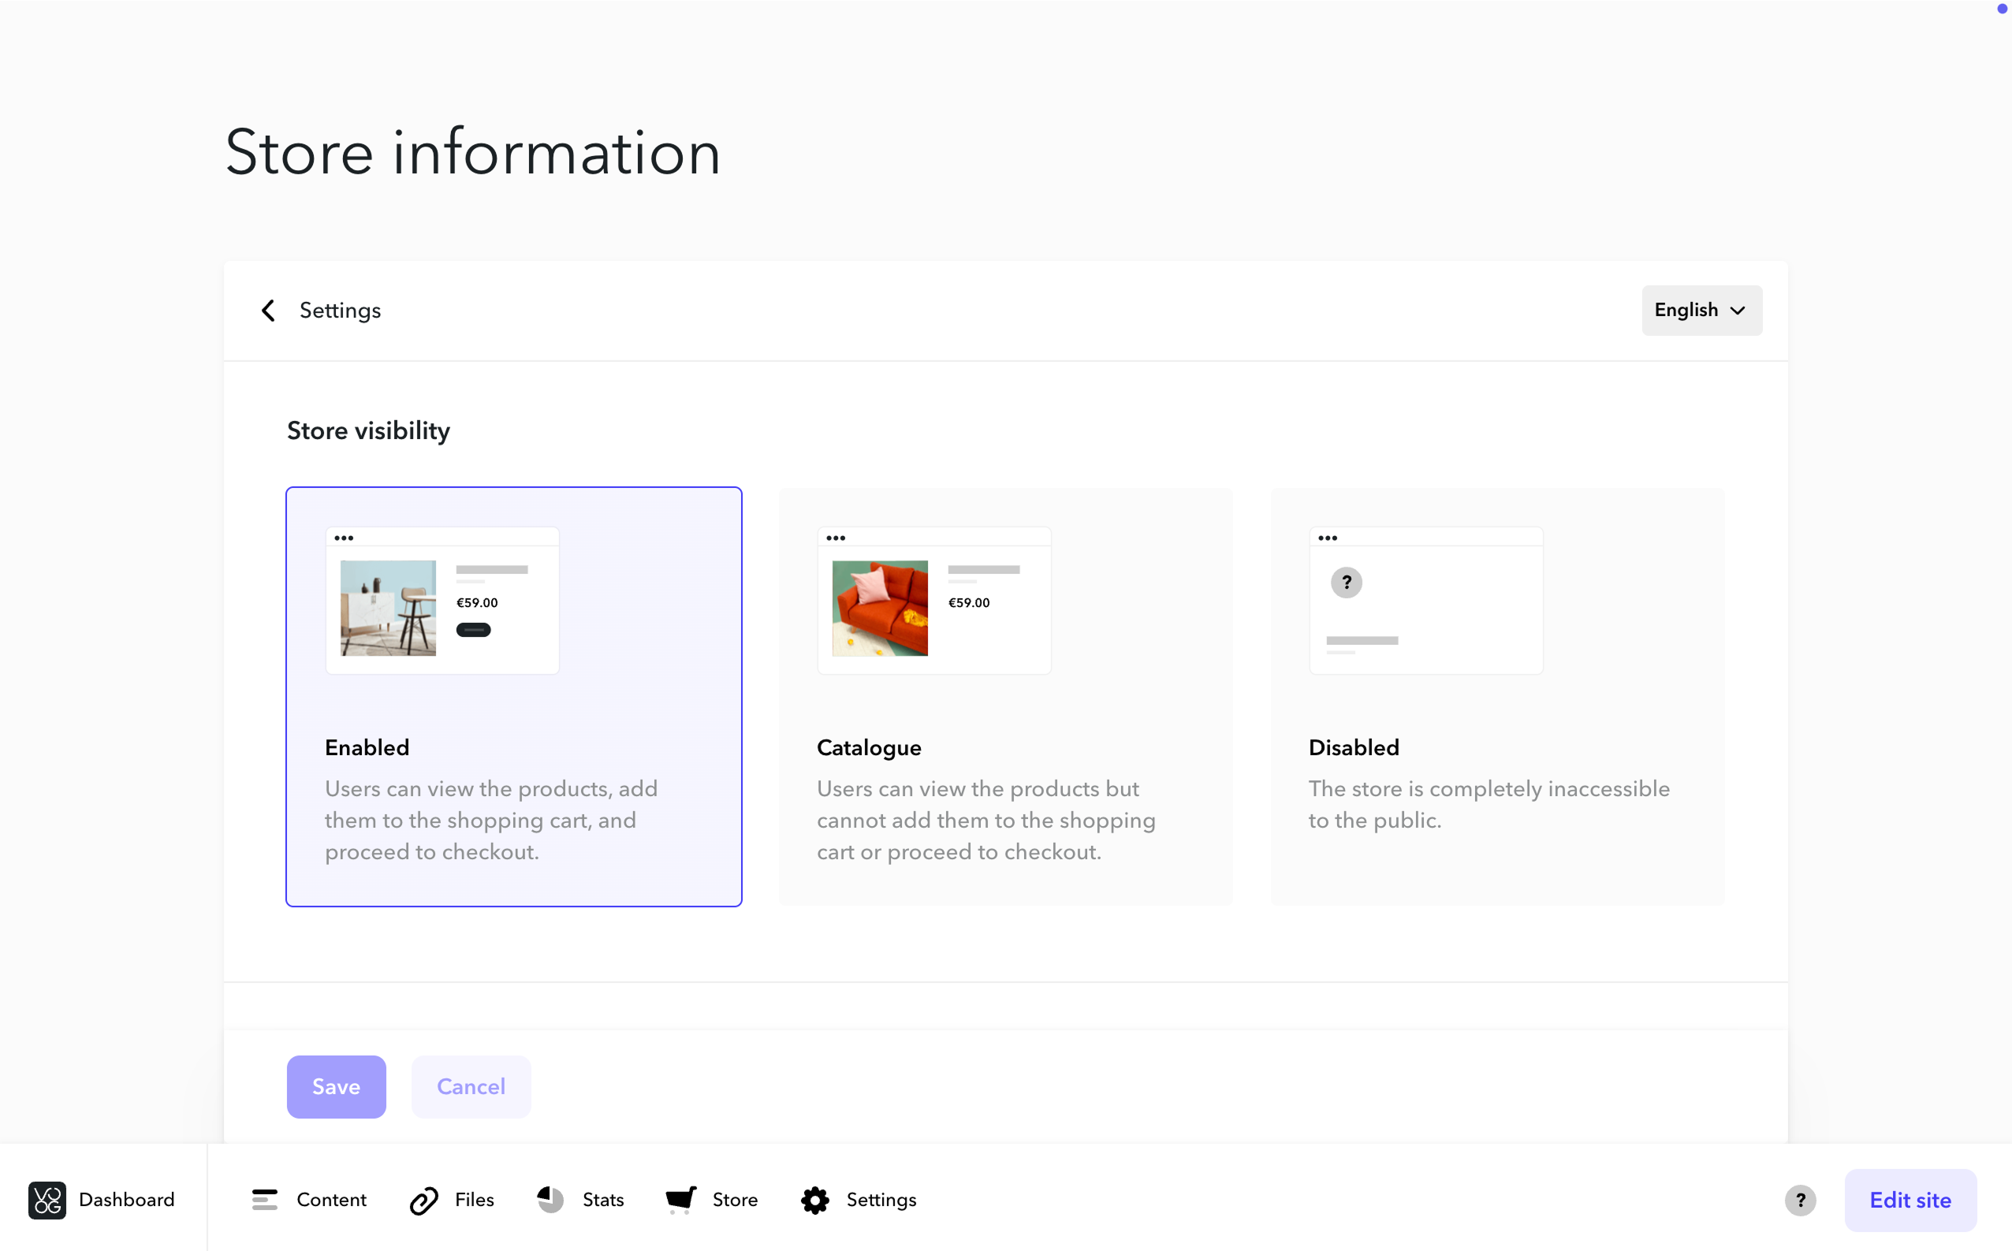Click the Settings gear icon
Image resolution: width=2012 pixels, height=1251 pixels.
click(x=815, y=1200)
